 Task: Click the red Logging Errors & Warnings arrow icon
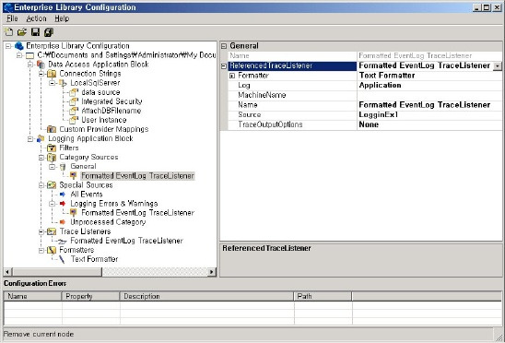[x=63, y=204]
